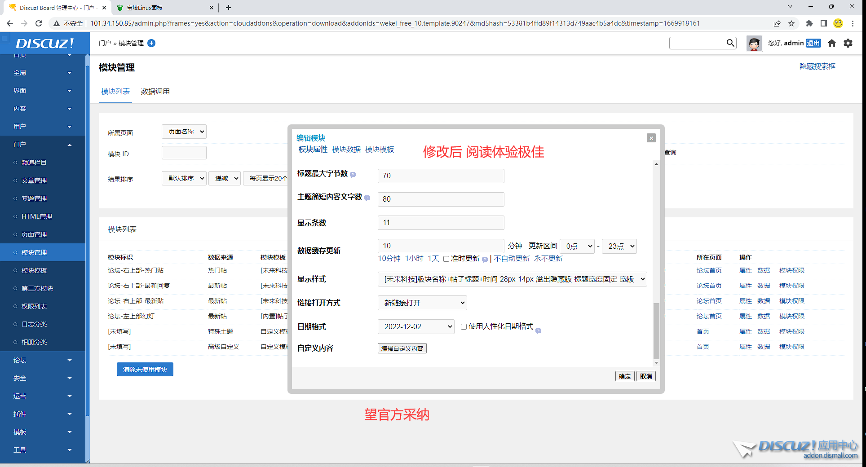Screen dimensions: 866x467
Task: Expand the 全局 sidebar menu
Action: point(43,73)
